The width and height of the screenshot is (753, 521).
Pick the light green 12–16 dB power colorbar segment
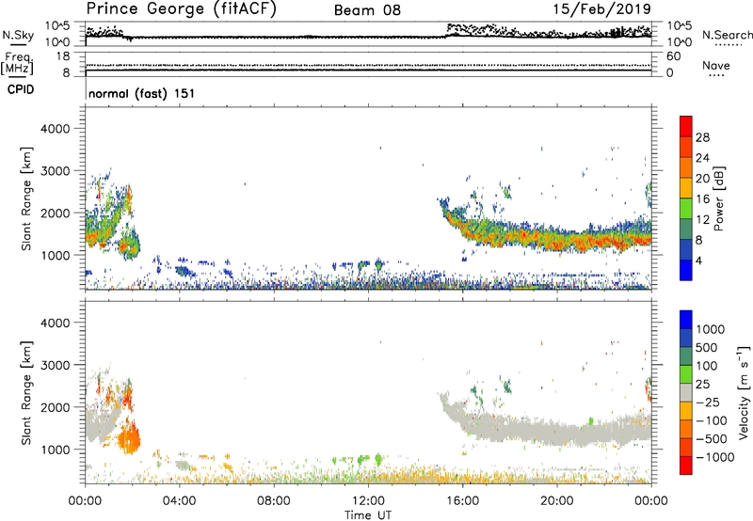686,209
